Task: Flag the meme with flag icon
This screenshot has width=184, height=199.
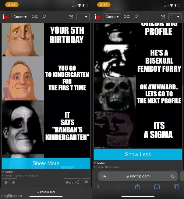Action: (86, 182)
